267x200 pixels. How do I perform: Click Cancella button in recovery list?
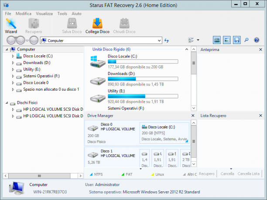coord(227,174)
